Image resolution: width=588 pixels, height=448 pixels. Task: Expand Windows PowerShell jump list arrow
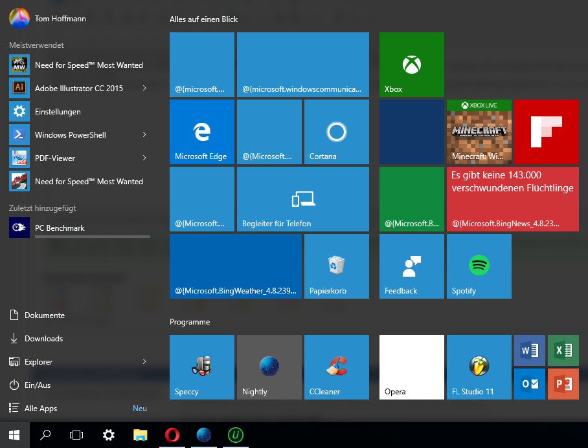pyautogui.click(x=144, y=134)
